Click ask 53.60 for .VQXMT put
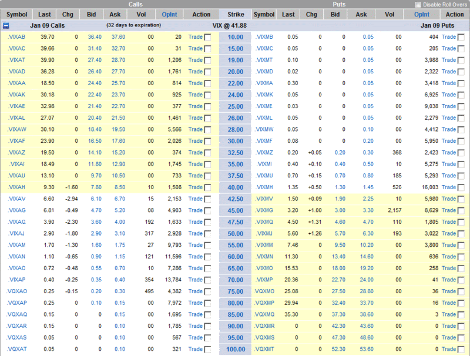The image size is (470, 356). (x=367, y=349)
